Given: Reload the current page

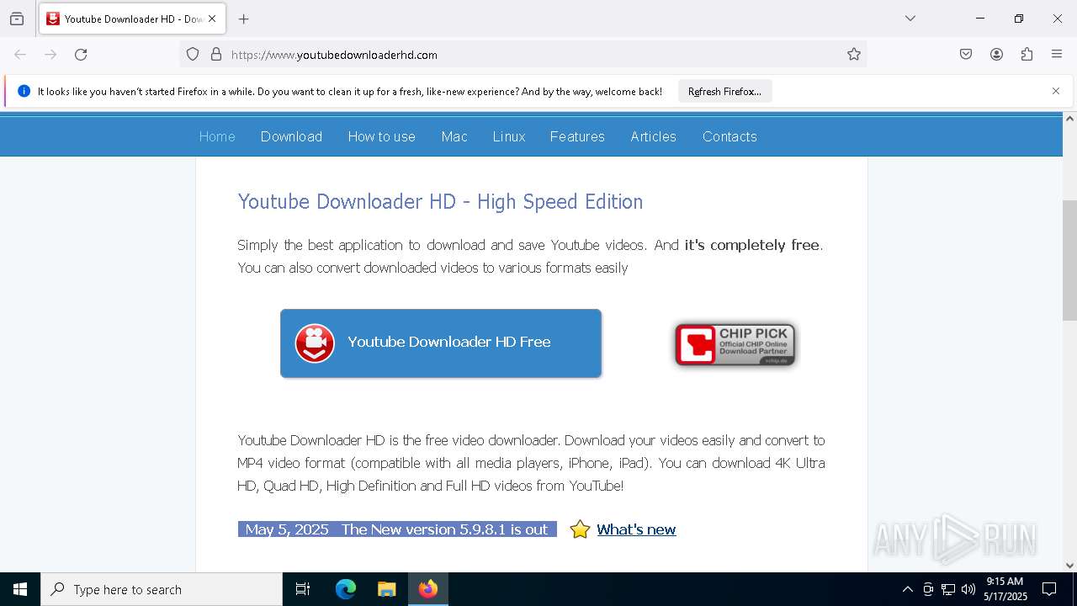Looking at the screenshot, I should point(81,55).
